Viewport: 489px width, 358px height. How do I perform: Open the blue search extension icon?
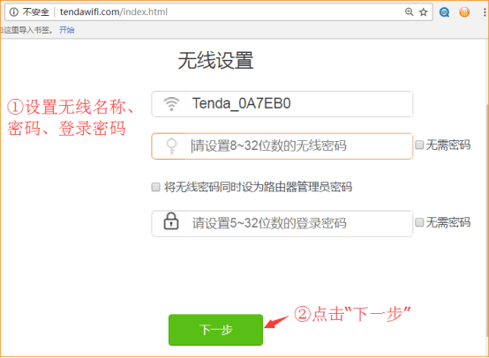(444, 12)
